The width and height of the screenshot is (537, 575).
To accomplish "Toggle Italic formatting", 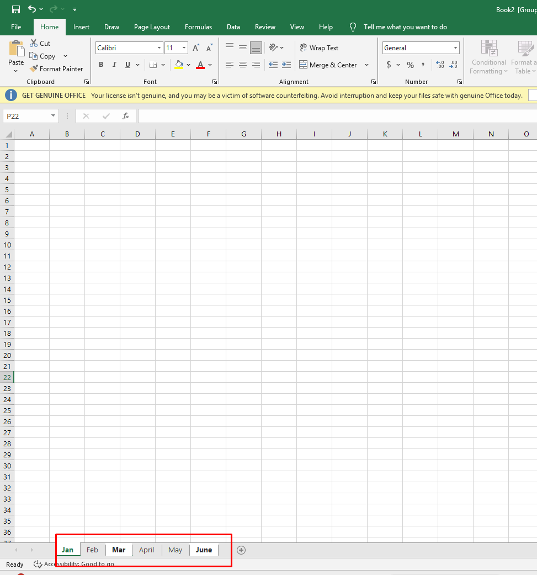I will pyautogui.click(x=114, y=65).
